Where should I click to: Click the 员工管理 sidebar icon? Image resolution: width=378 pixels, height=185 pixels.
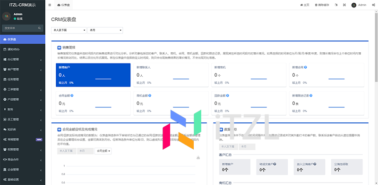point(5,120)
